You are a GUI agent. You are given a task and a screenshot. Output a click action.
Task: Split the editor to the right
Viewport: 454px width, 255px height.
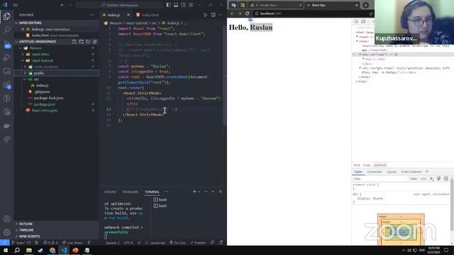pos(213,15)
